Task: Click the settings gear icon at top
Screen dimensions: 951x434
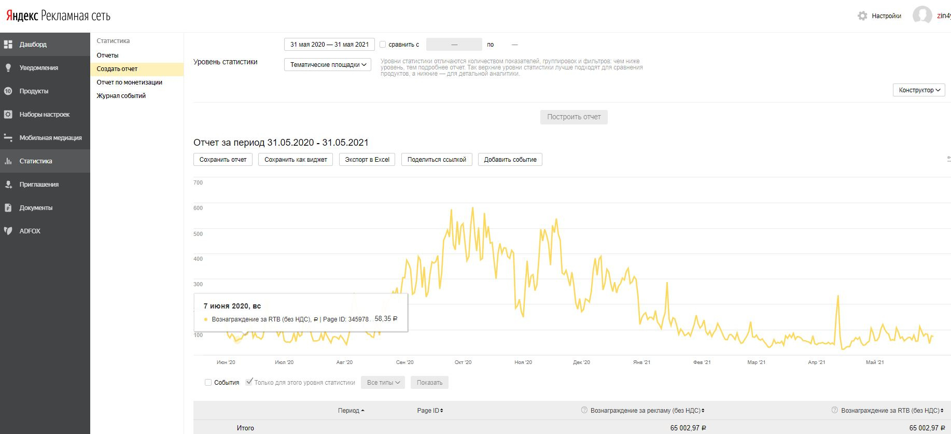Action: coord(862,16)
